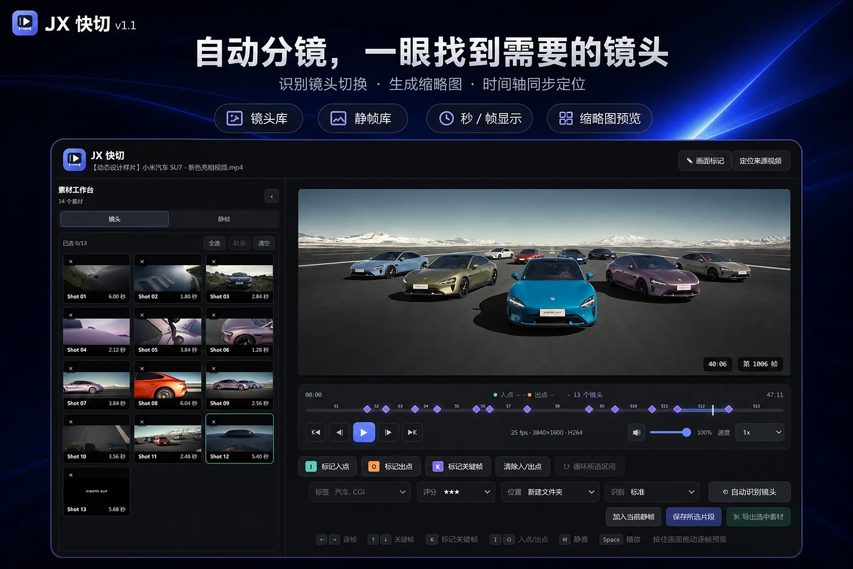
Task: Click 导出选中素材 export button
Action: (758, 517)
